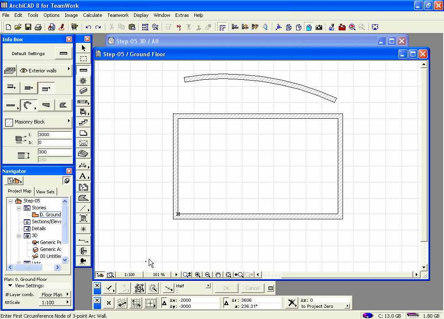
Task: Click the Zoom In magnifier icon
Action: click(x=198, y=274)
